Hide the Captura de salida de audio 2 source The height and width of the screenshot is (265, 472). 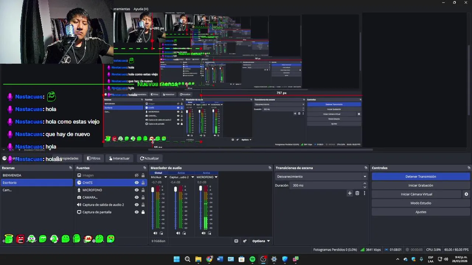136,205
